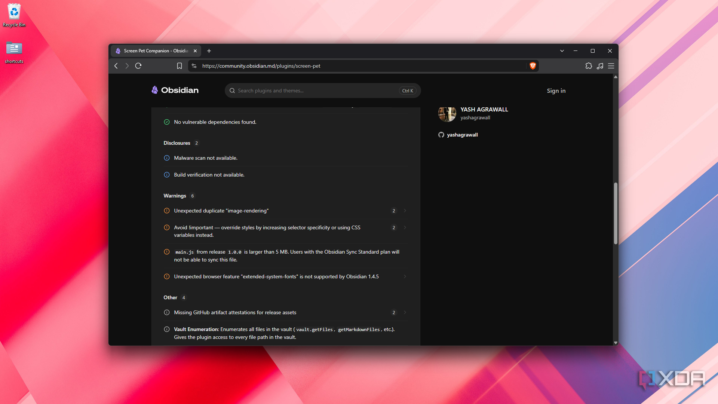Expand the Avoid !important warning row

tap(286, 231)
